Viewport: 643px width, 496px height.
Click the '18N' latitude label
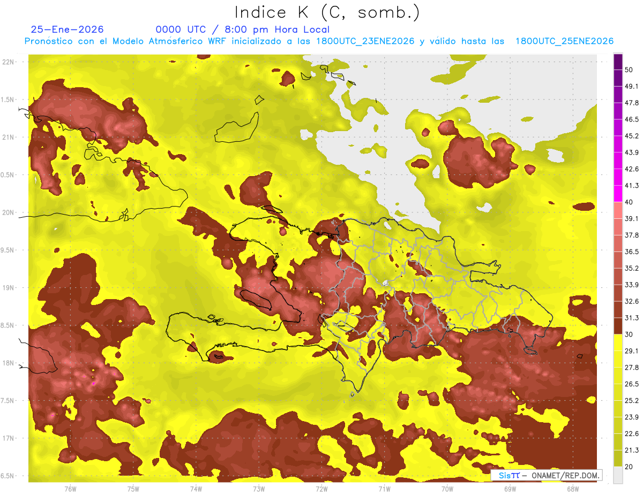(x=9, y=363)
